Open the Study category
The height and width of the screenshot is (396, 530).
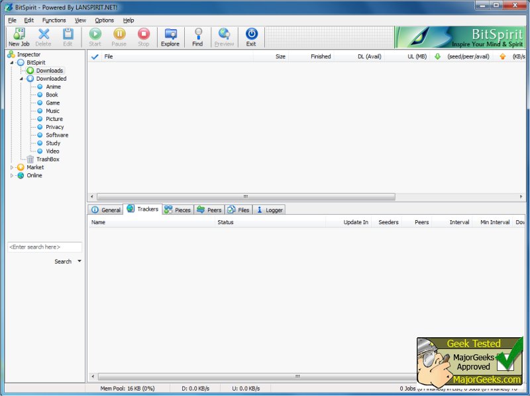pyautogui.click(x=53, y=143)
